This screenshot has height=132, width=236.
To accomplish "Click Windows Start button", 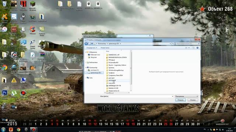I will coord(3,129).
